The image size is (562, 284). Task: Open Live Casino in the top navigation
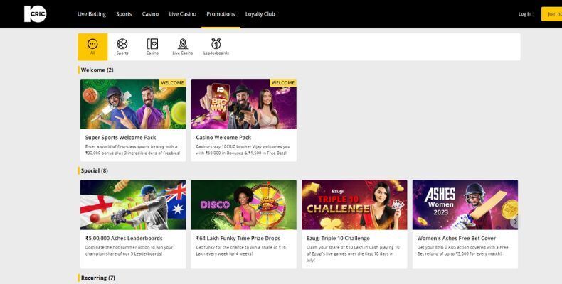tap(182, 14)
